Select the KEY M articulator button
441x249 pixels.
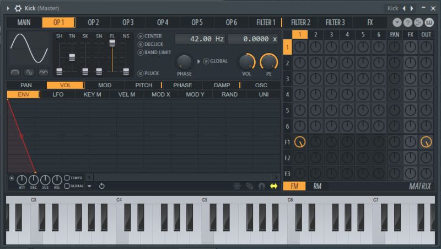click(92, 94)
